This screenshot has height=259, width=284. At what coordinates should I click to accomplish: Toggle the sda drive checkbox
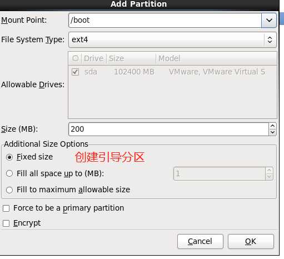click(x=75, y=72)
